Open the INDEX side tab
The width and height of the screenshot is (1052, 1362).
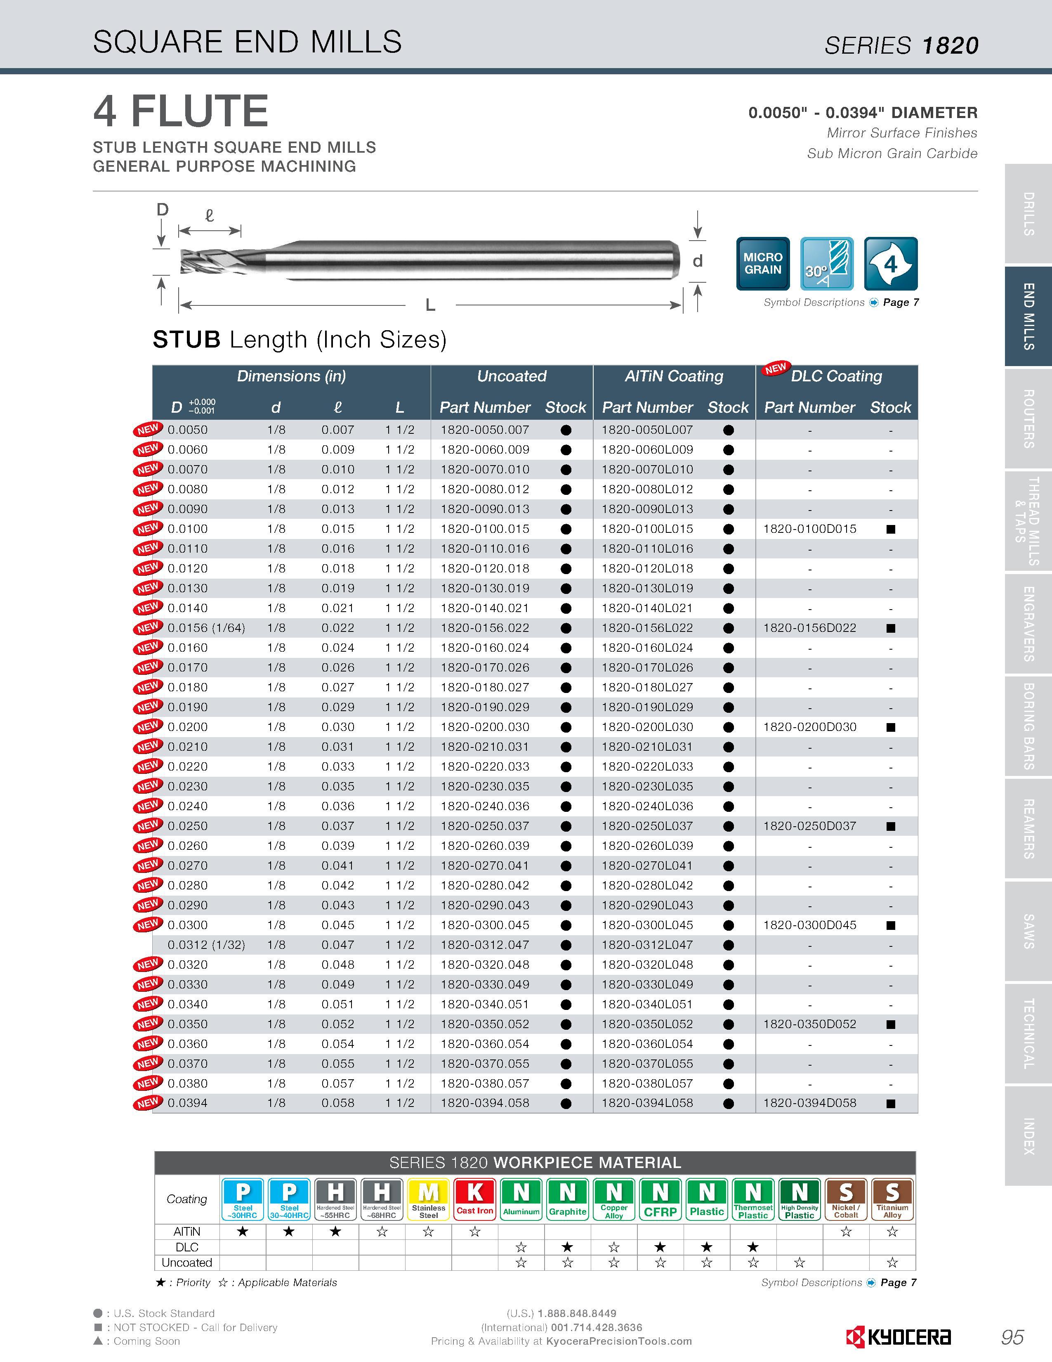1028,1136
